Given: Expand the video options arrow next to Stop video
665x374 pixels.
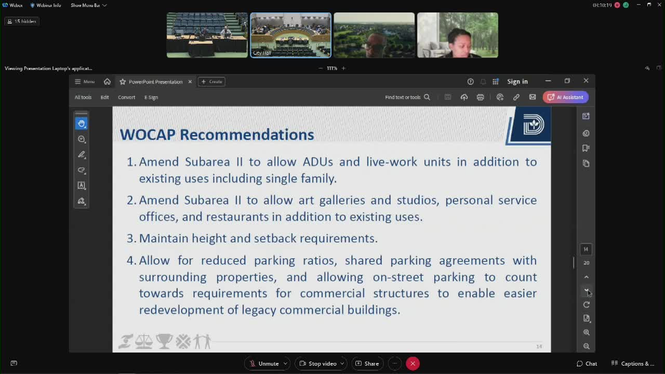Looking at the screenshot, I should click(342, 364).
